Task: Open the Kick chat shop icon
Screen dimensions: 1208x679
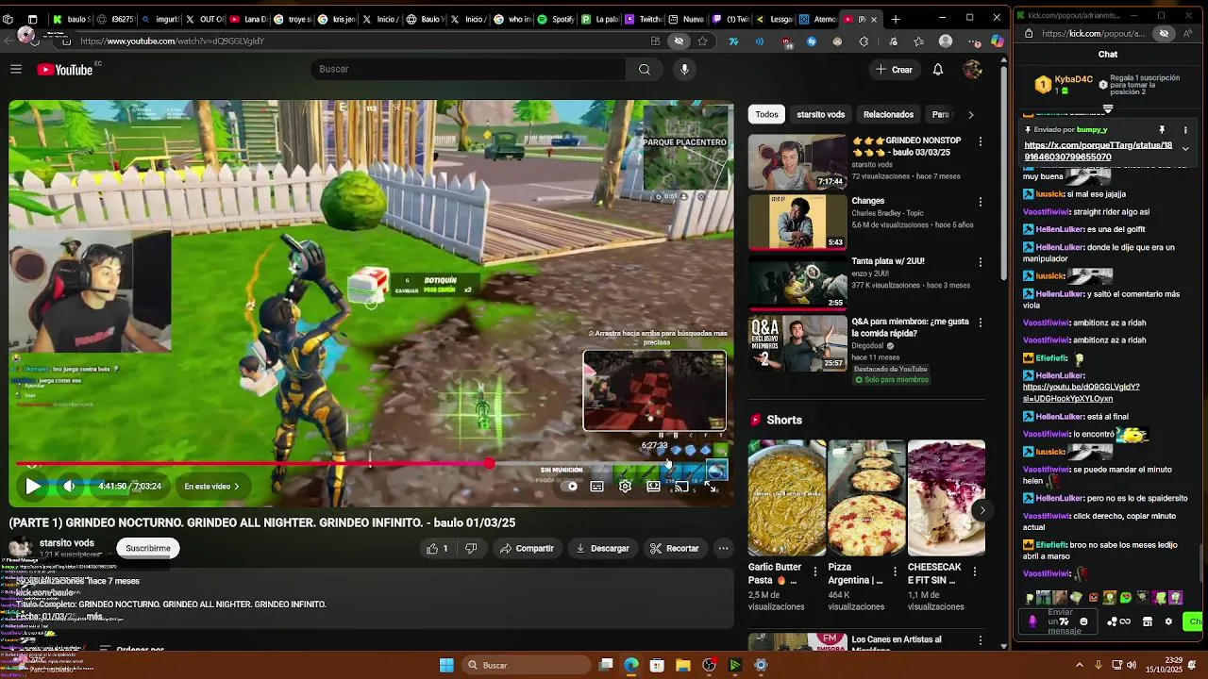Action: click(1148, 621)
